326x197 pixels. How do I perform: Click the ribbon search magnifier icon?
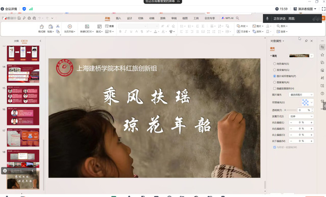pos(237,18)
